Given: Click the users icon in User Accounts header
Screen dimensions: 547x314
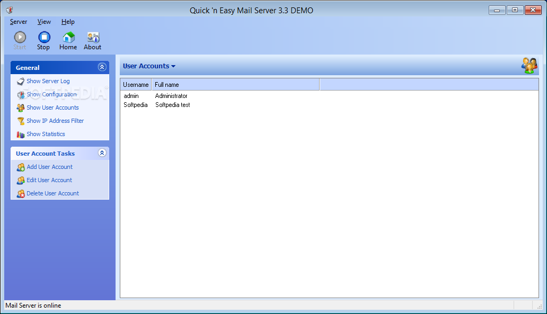Looking at the screenshot, I should 529,66.
